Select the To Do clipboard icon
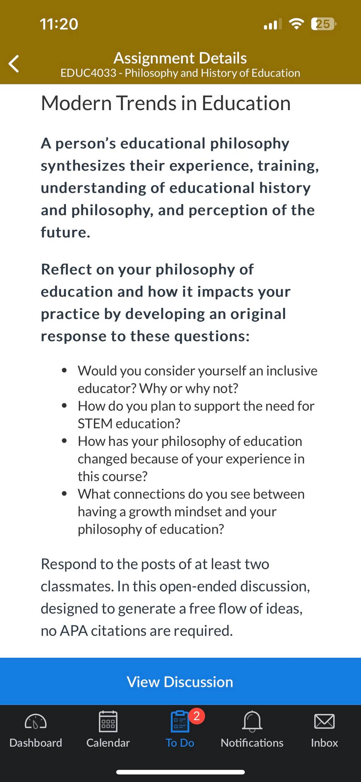This screenshot has height=782, width=361. pyautogui.click(x=180, y=721)
